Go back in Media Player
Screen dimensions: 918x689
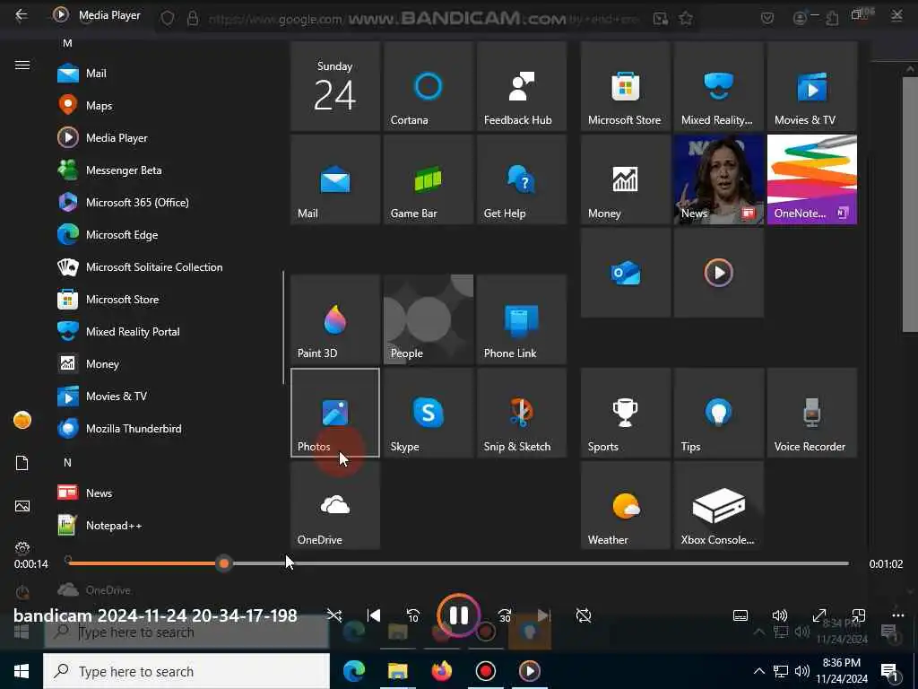22,14
